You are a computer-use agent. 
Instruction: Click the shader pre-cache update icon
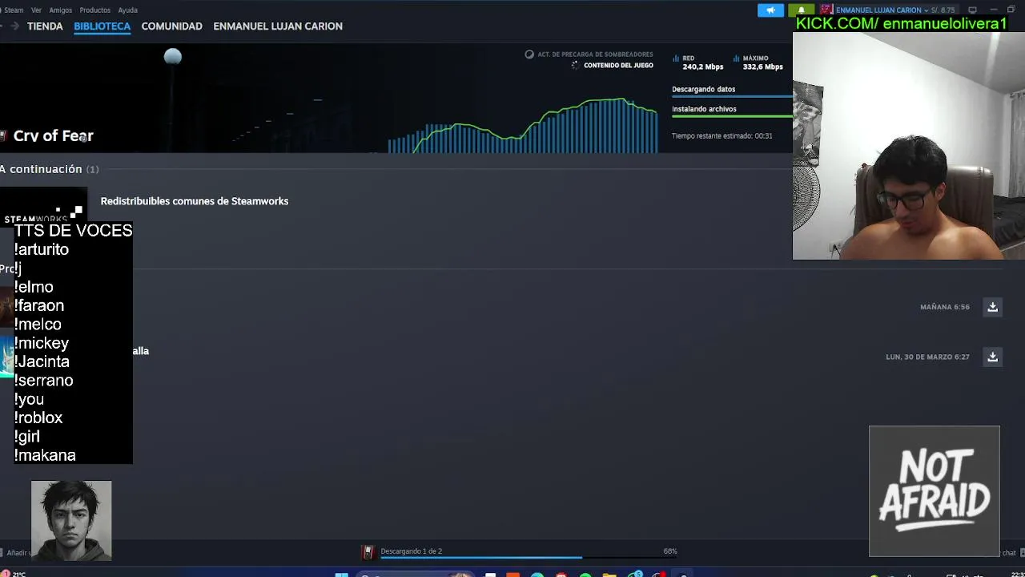[529, 54]
